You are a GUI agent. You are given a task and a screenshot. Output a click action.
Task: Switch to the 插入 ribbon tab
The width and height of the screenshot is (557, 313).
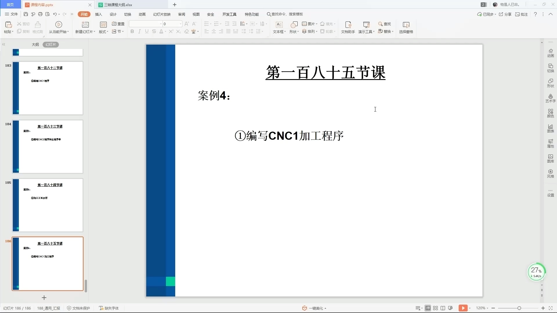point(98,14)
